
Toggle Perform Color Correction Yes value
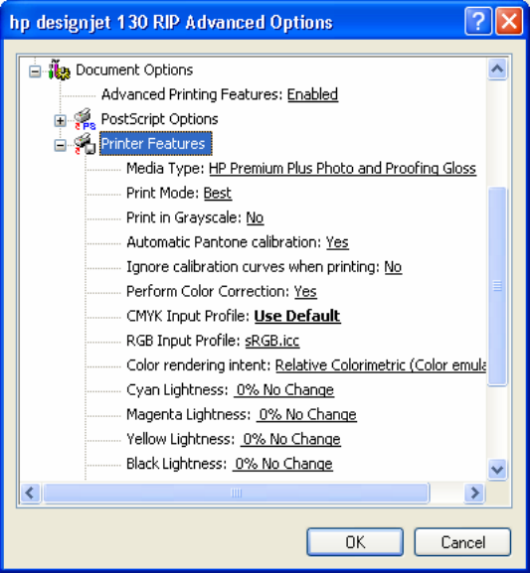pos(305,292)
